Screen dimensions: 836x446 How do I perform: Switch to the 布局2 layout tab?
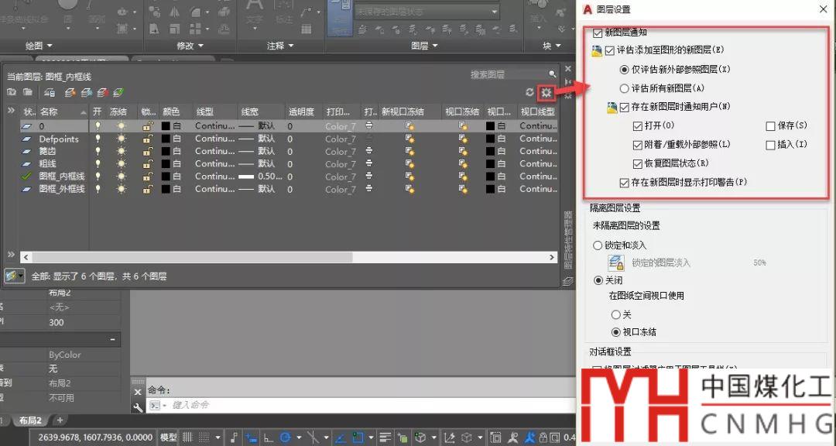pyautogui.click(x=31, y=420)
